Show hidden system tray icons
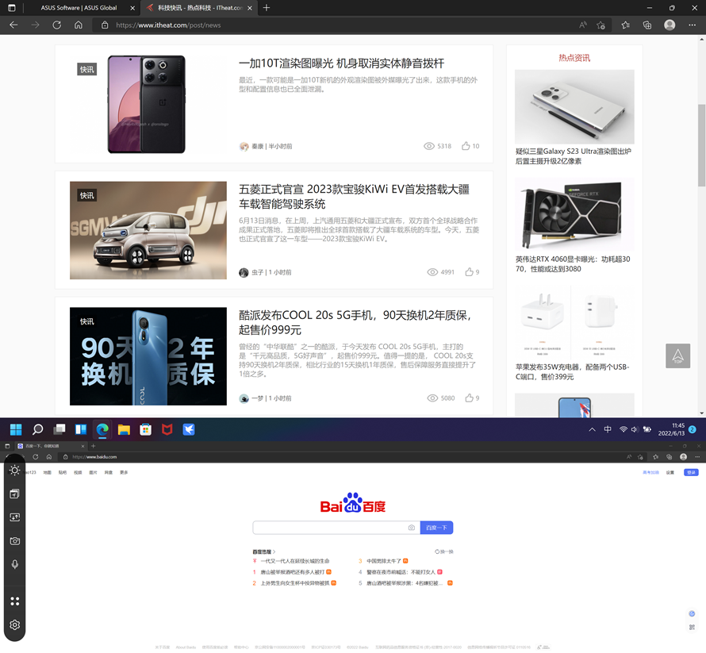706x653 pixels. click(x=592, y=429)
